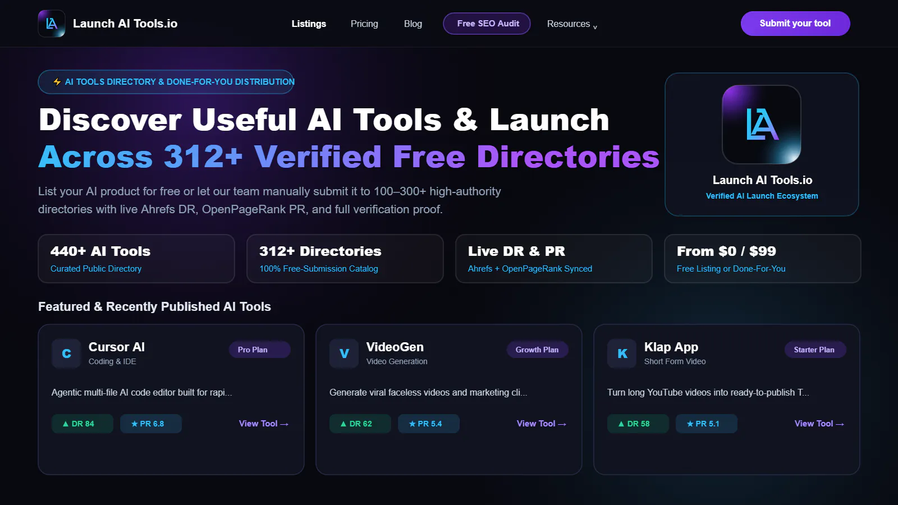Click the PR 5.4 badge
The image size is (898, 505).
[x=429, y=424]
